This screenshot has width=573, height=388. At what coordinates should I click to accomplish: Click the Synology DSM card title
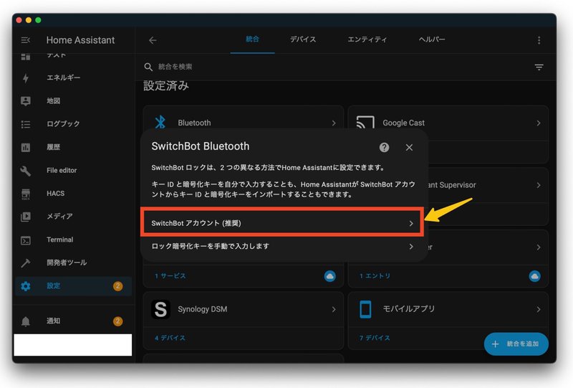[203, 309]
